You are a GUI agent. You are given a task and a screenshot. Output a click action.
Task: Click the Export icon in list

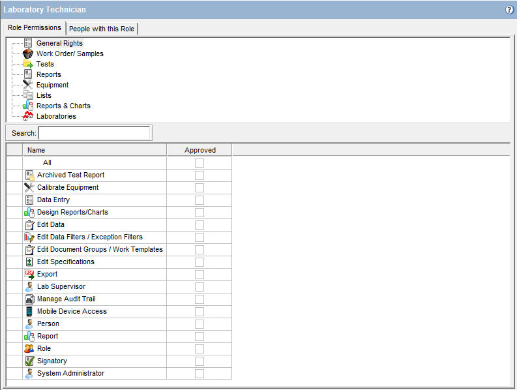[x=29, y=275]
